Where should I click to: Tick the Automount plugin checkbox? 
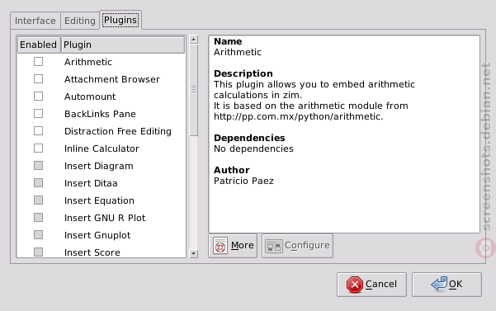pyautogui.click(x=38, y=96)
